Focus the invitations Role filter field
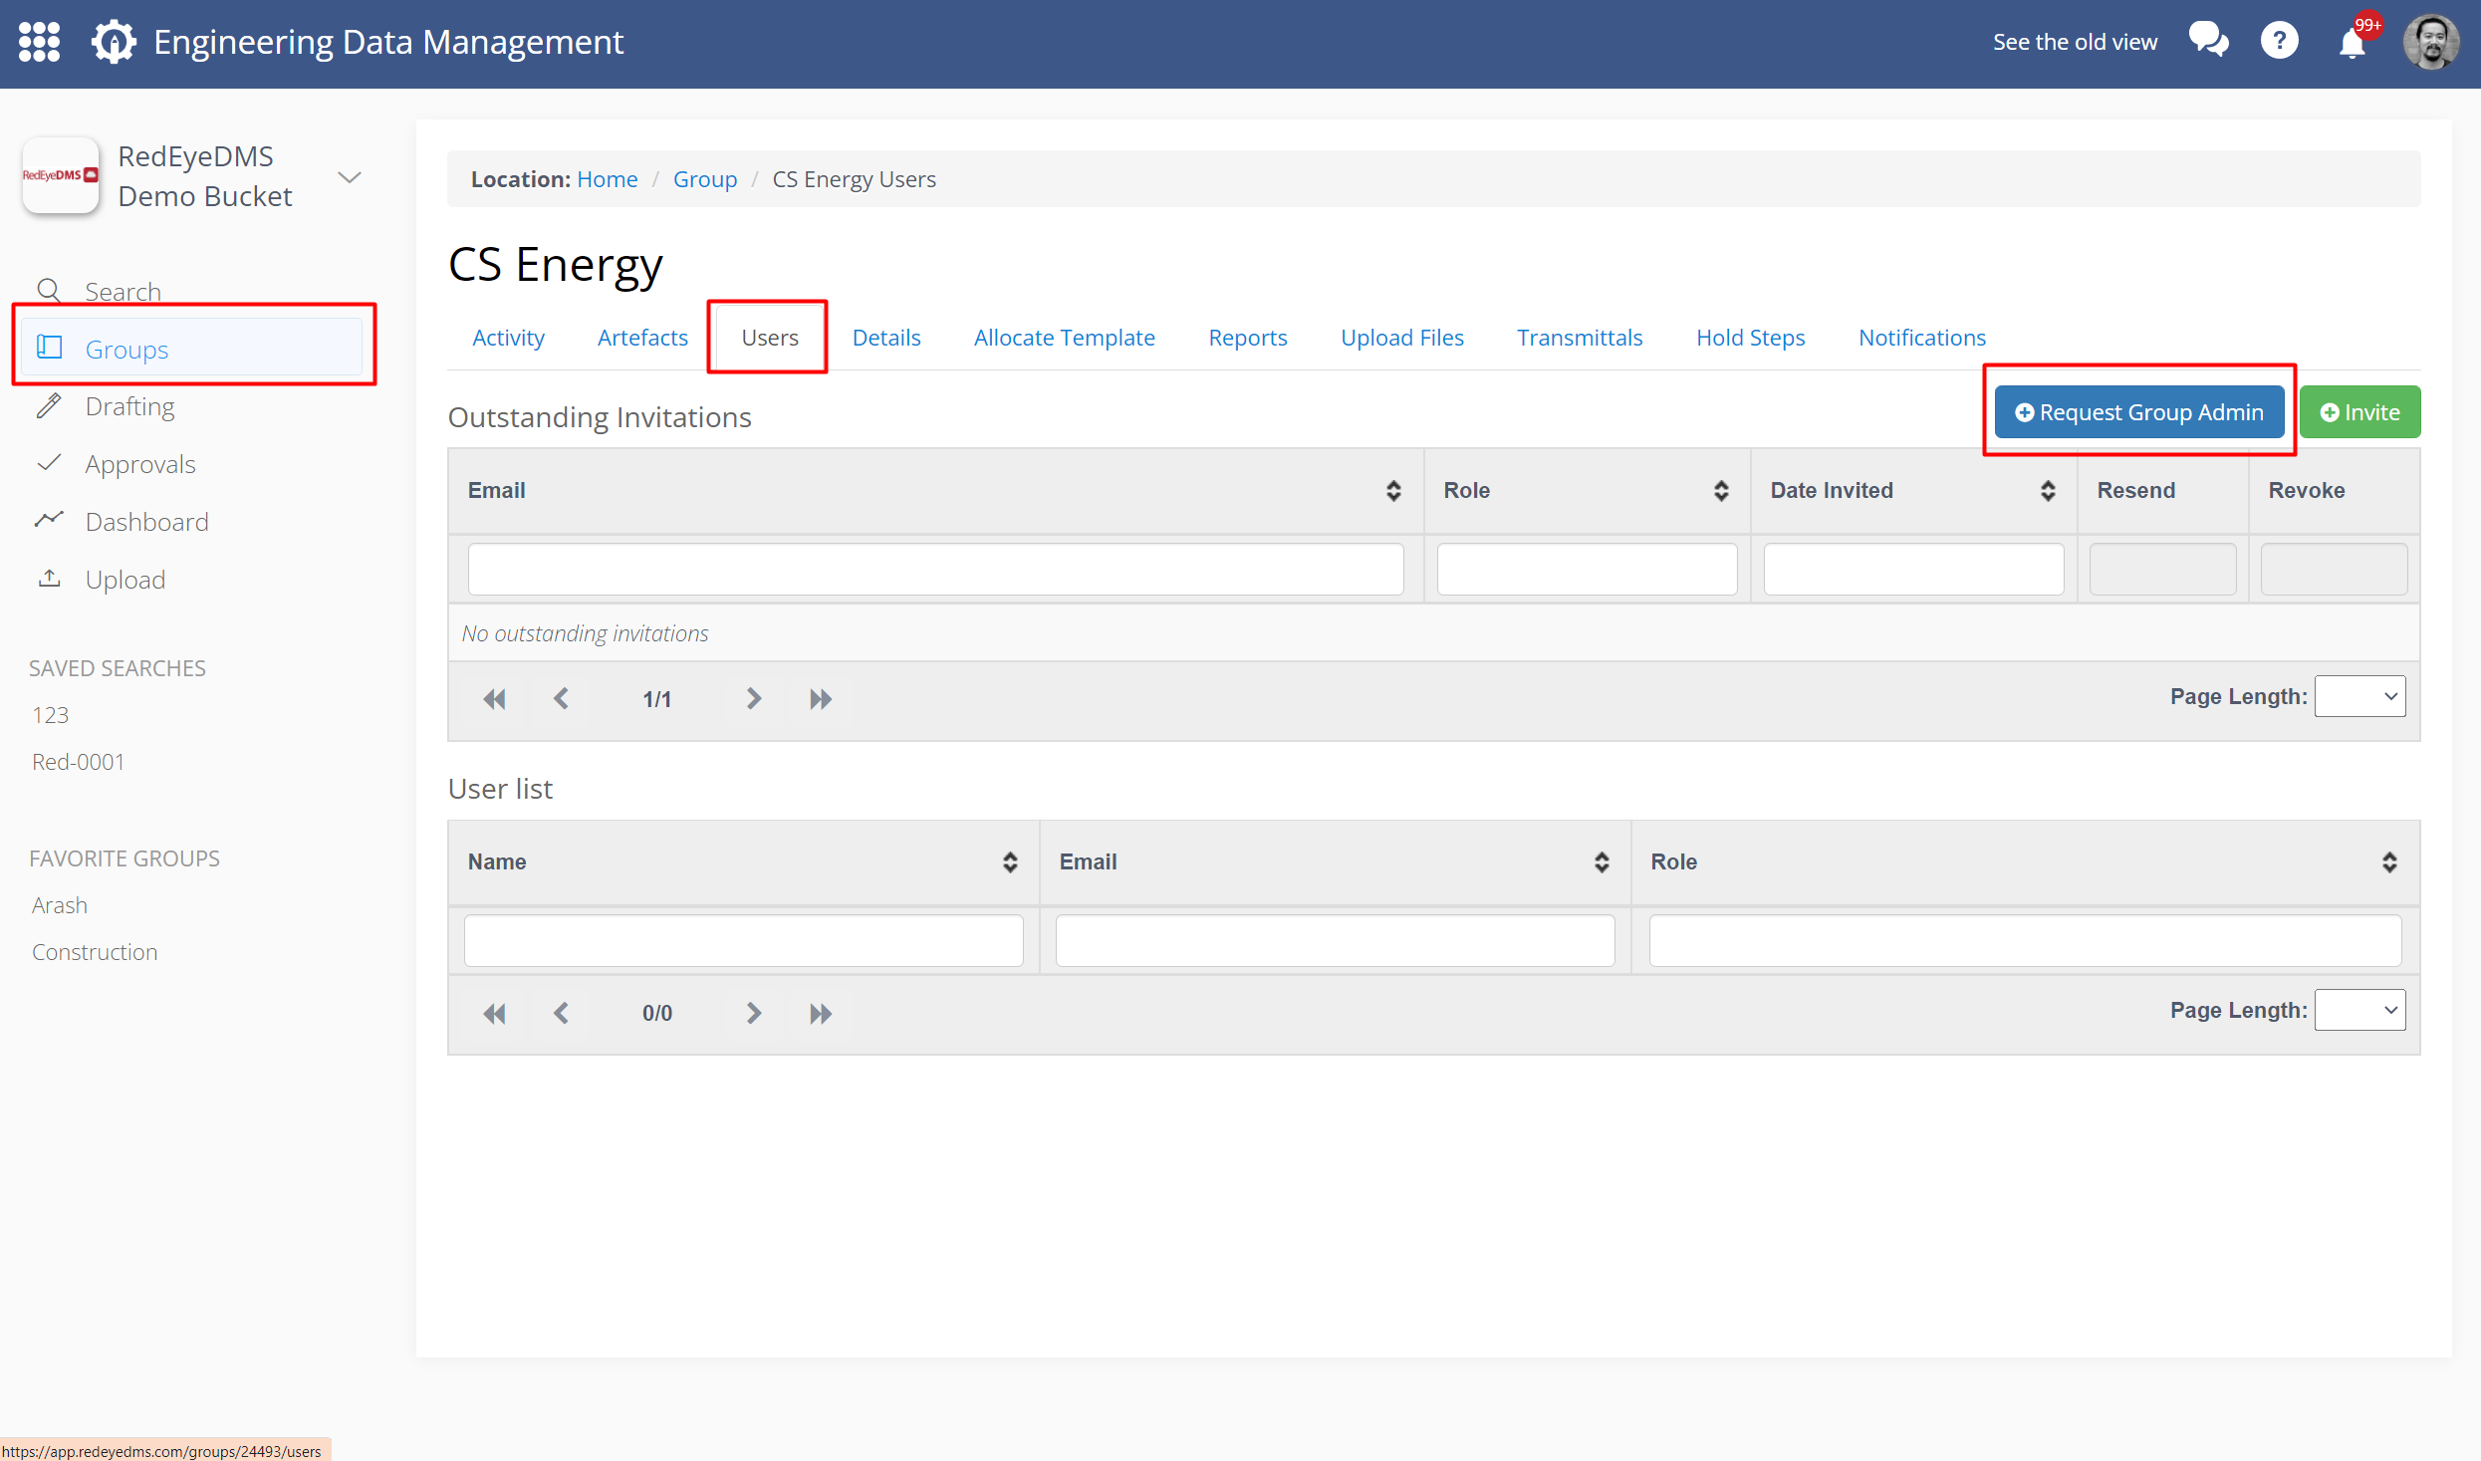This screenshot has width=2481, height=1461. (x=1587, y=569)
